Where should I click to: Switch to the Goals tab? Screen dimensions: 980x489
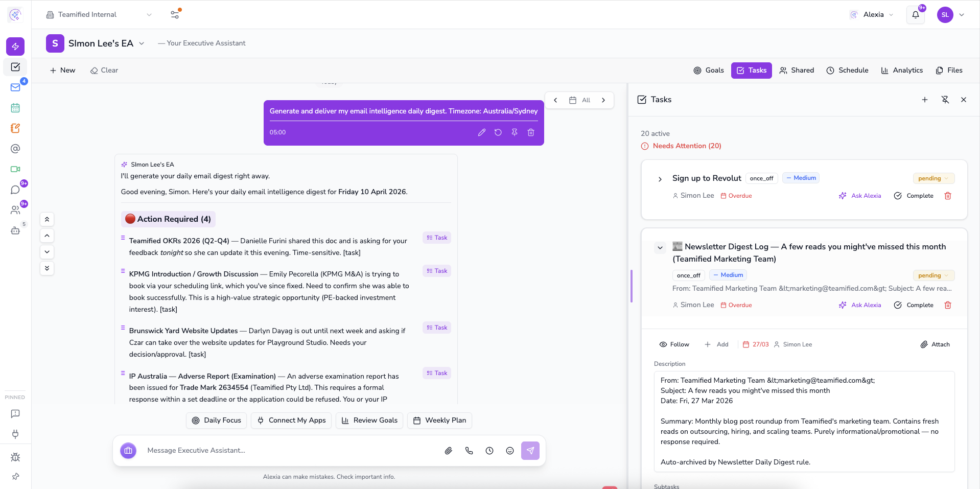point(709,70)
